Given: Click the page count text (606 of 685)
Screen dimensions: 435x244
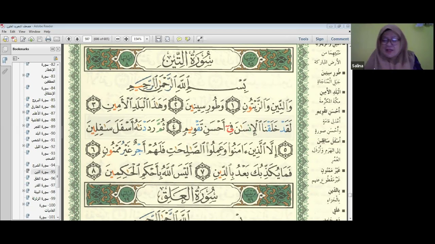Looking at the screenshot, I should tap(101, 39).
